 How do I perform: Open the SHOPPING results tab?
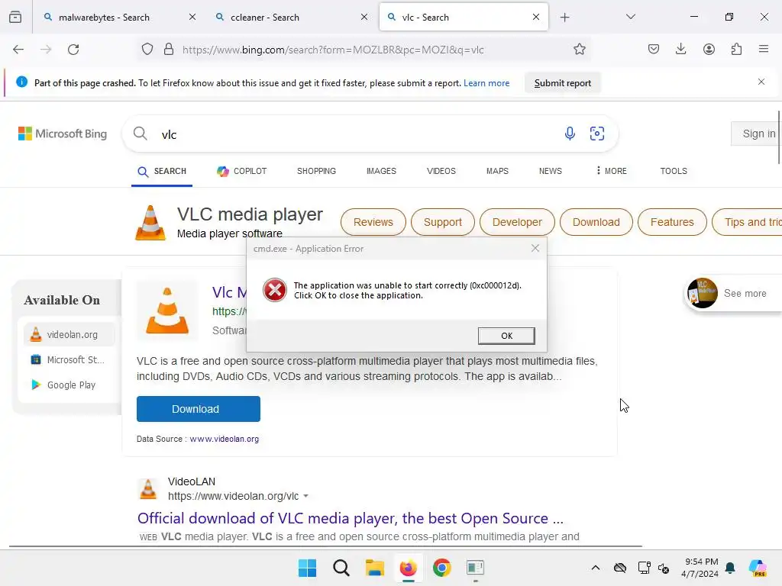point(316,171)
